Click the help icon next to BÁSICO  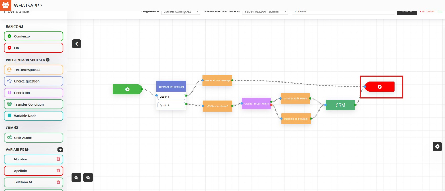tap(21, 26)
